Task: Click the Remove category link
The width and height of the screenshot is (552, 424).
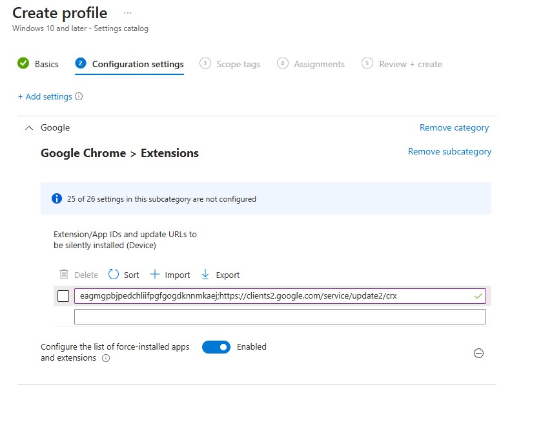Action: pyautogui.click(x=454, y=127)
